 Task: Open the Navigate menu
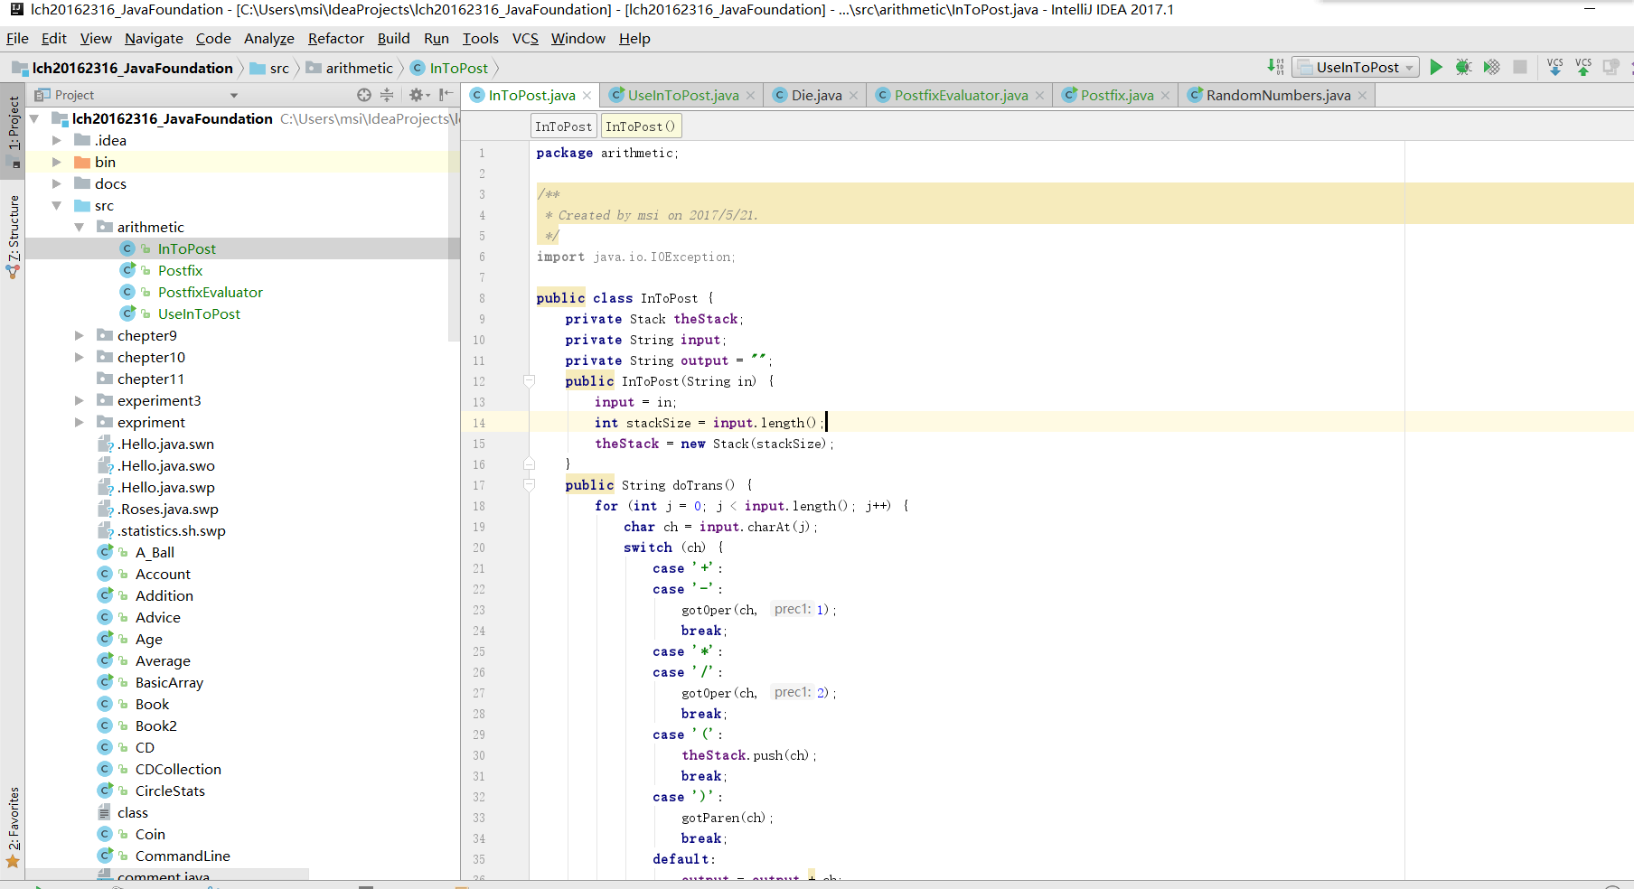click(154, 38)
